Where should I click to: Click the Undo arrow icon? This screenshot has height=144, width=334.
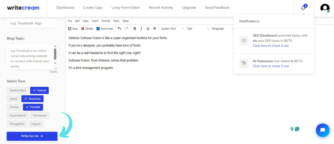[x=119, y=29]
